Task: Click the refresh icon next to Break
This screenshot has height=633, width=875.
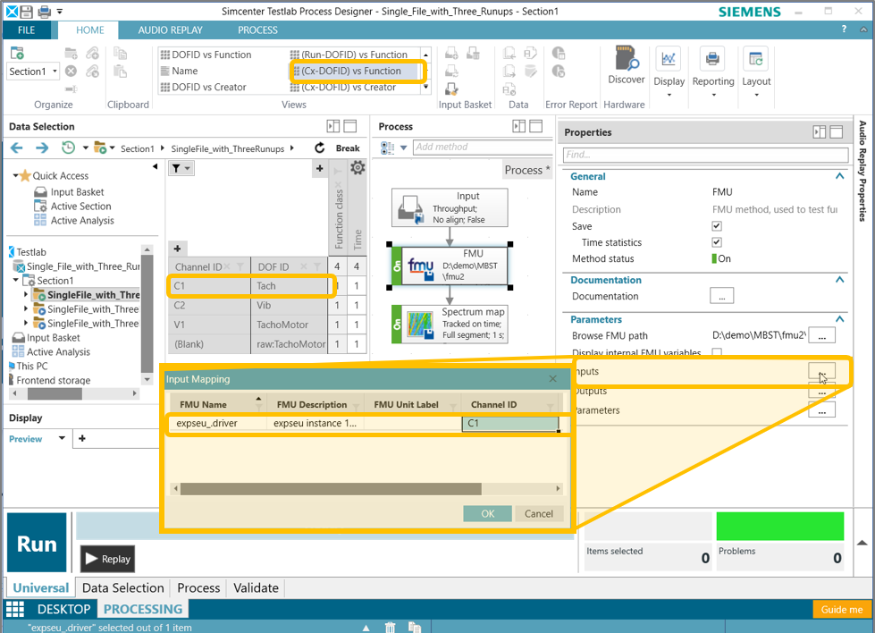Action: pos(320,148)
